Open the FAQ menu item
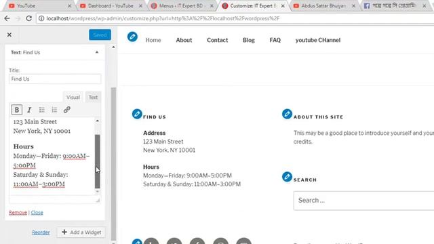 275,40
